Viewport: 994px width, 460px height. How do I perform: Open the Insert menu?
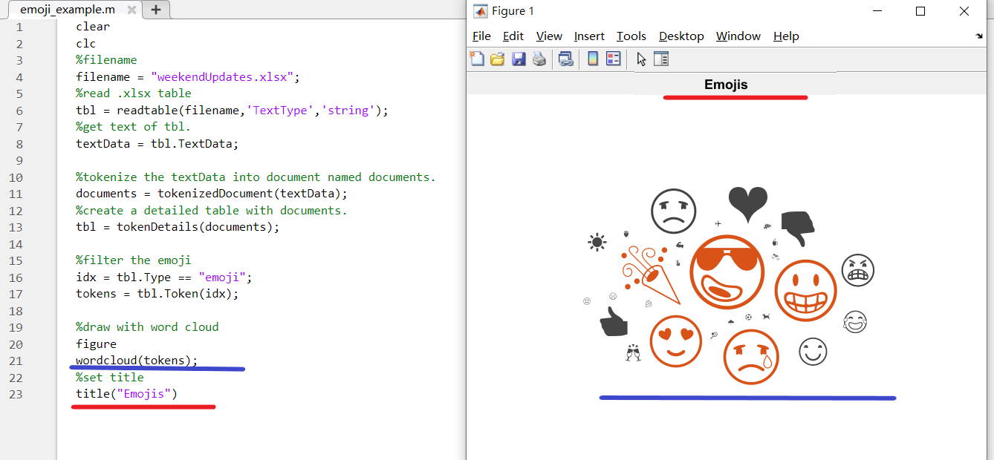coord(589,36)
